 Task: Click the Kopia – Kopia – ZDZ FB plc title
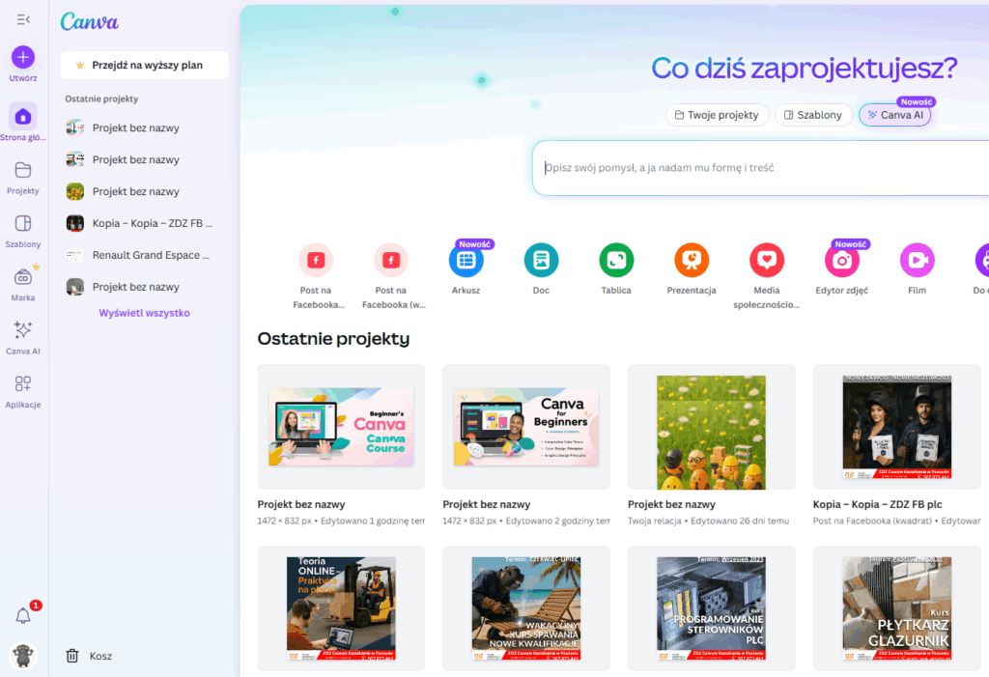point(877,505)
